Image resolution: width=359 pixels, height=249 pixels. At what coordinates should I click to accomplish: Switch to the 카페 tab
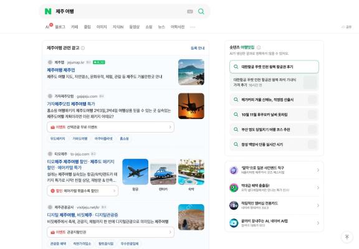tap(75, 27)
